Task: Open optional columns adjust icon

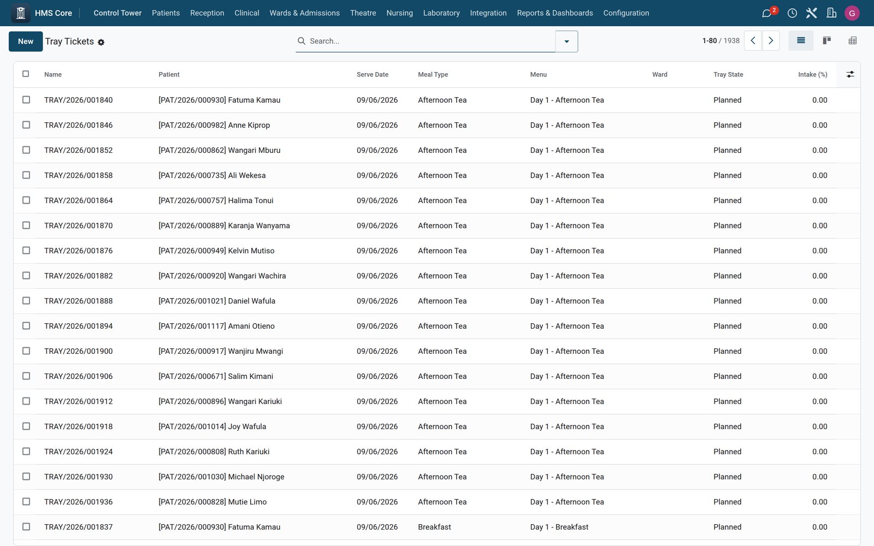Action: 850,74
